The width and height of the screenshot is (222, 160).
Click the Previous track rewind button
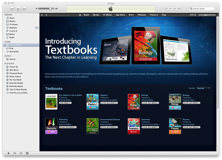pos(12,9)
